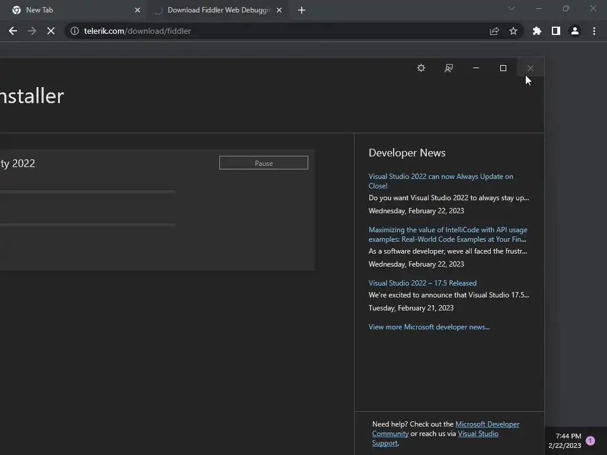View site information icon in address bar

(75, 31)
